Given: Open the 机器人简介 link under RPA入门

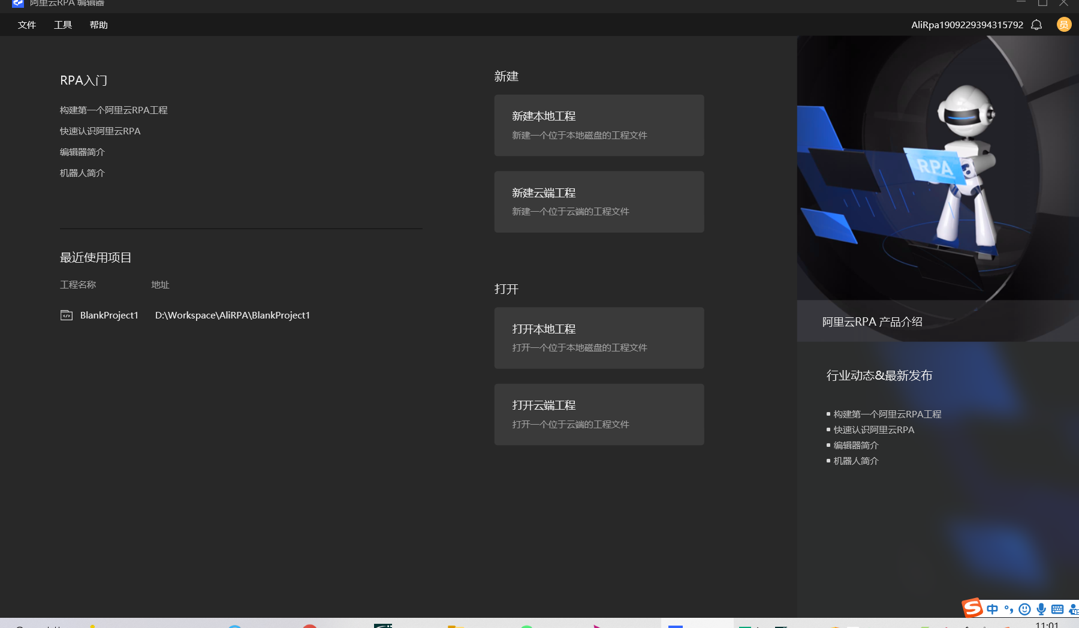Looking at the screenshot, I should coord(82,173).
